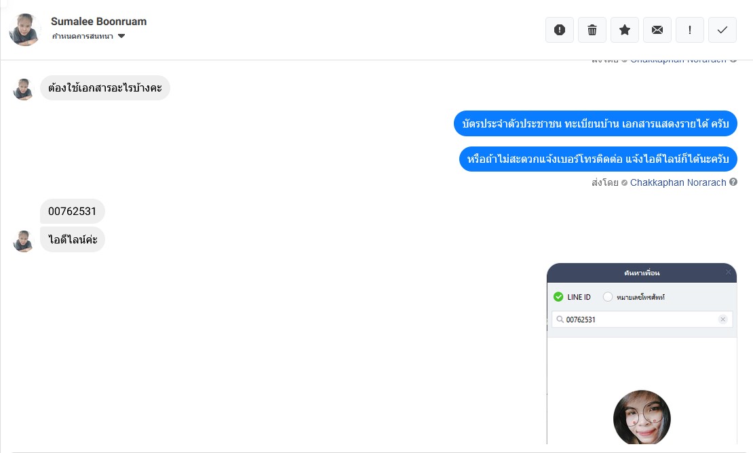Select the LINE ID radio option
The width and height of the screenshot is (753, 453).
[559, 297]
